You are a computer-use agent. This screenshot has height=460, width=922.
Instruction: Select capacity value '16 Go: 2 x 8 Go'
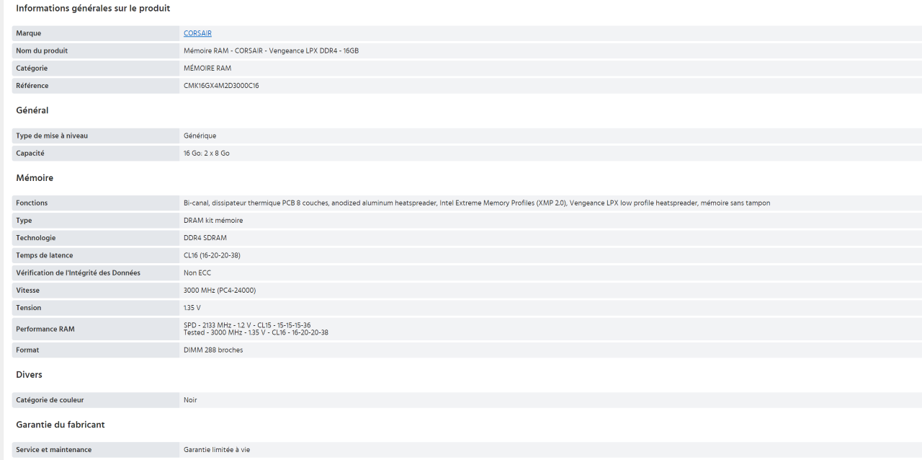coord(207,153)
